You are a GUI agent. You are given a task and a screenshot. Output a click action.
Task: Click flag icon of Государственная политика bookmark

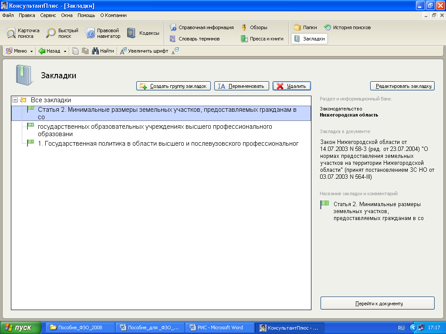click(x=30, y=143)
